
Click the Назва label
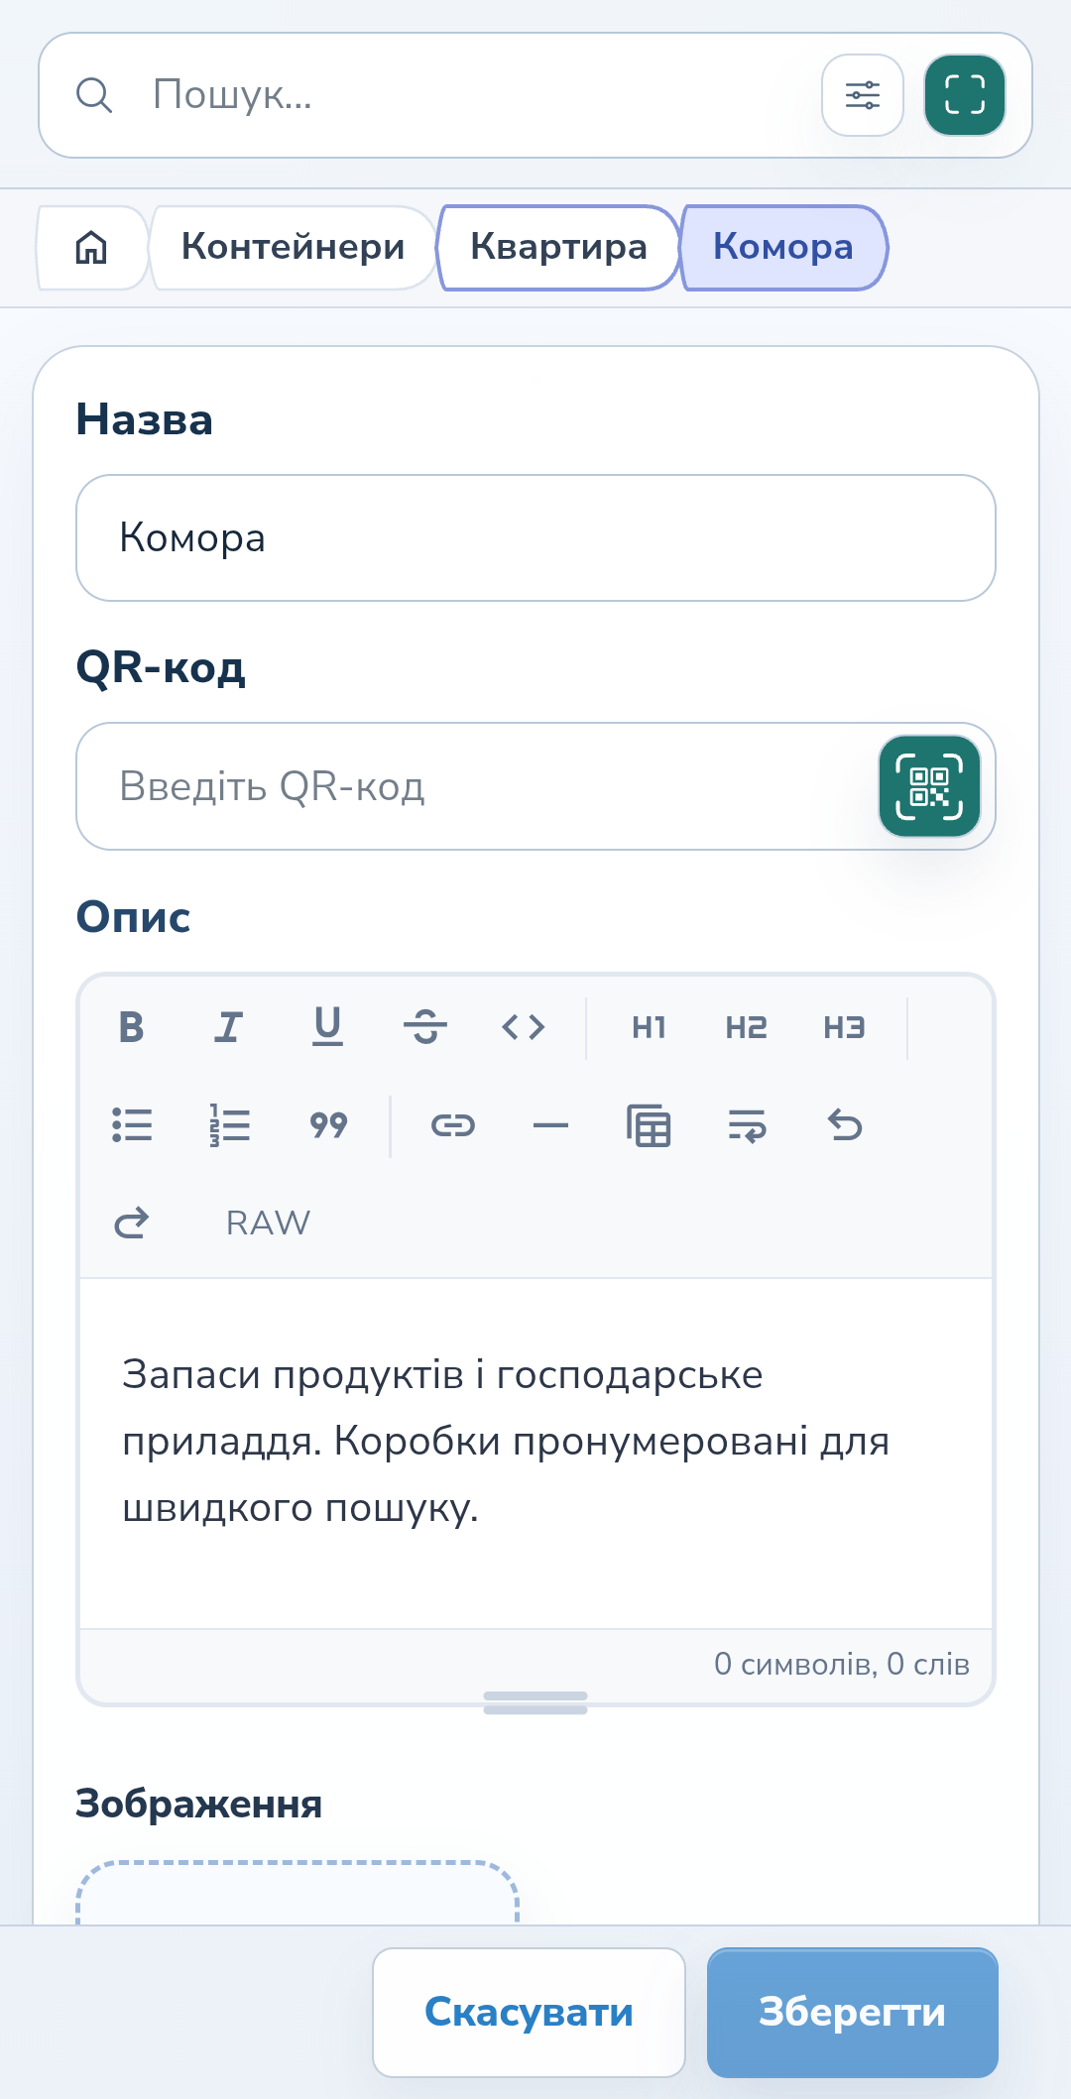(145, 419)
